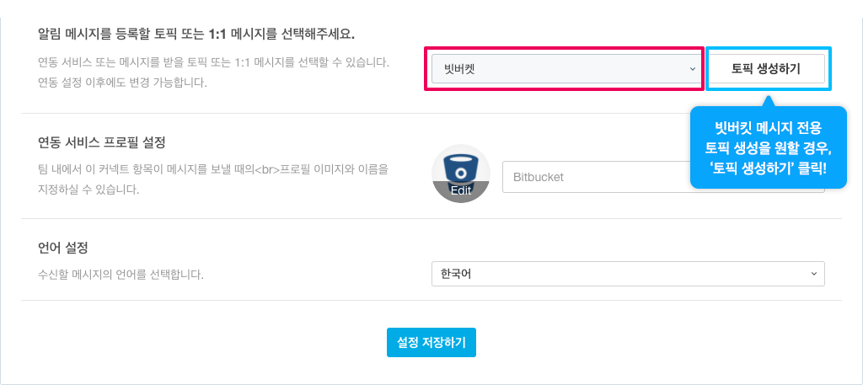Viewport: 863px width, 385px height.
Task: Expand the 한국어 language dropdown
Action: click(x=627, y=274)
